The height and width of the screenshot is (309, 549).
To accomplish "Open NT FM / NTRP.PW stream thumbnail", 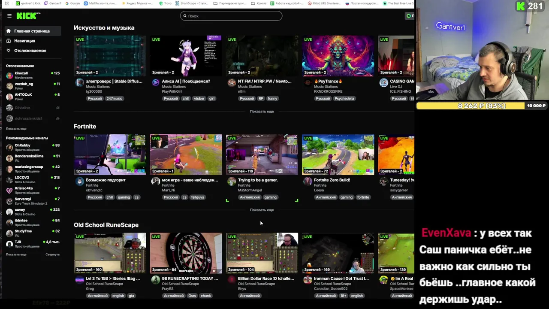I will point(262,56).
